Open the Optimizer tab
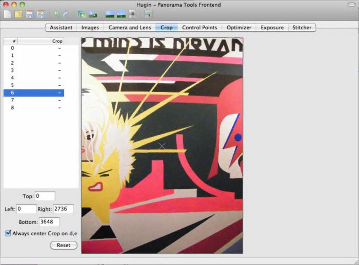This screenshot has width=359, height=265. pos(239,27)
